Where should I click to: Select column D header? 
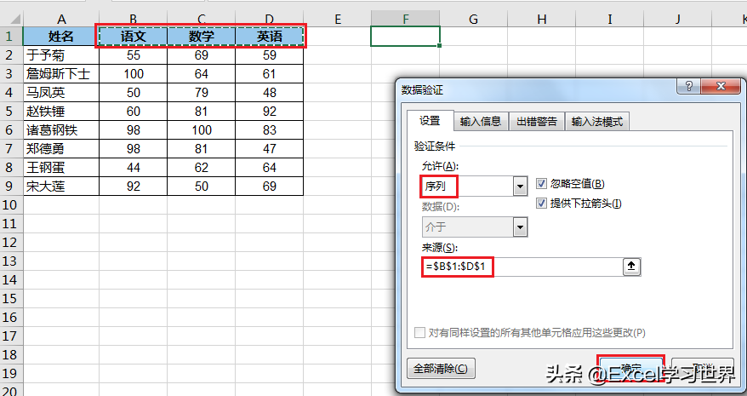click(x=269, y=19)
